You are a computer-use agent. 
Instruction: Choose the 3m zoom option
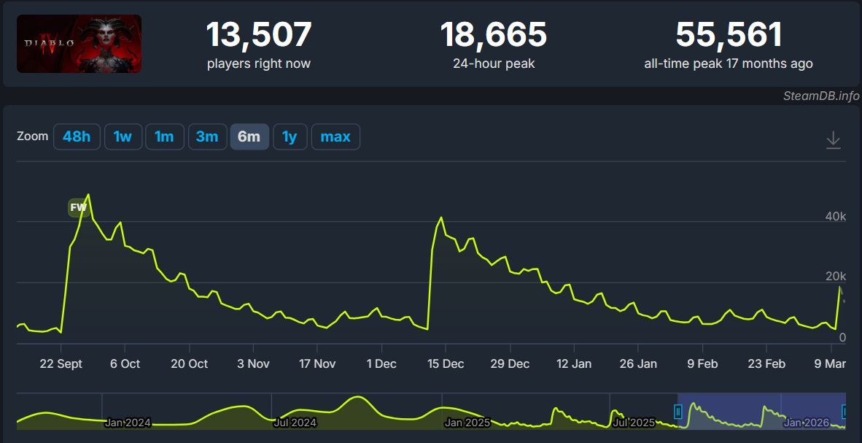(207, 136)
